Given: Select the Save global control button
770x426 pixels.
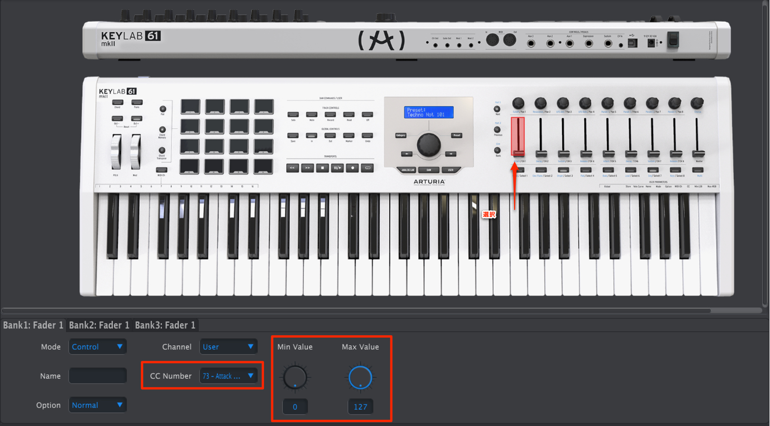Looking at the screenshot, I should pos(293,136).
